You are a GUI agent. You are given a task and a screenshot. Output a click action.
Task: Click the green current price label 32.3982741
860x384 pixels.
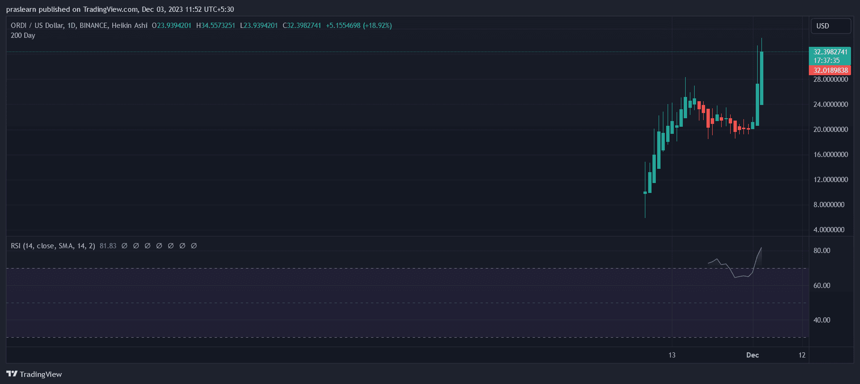point(830,52)
